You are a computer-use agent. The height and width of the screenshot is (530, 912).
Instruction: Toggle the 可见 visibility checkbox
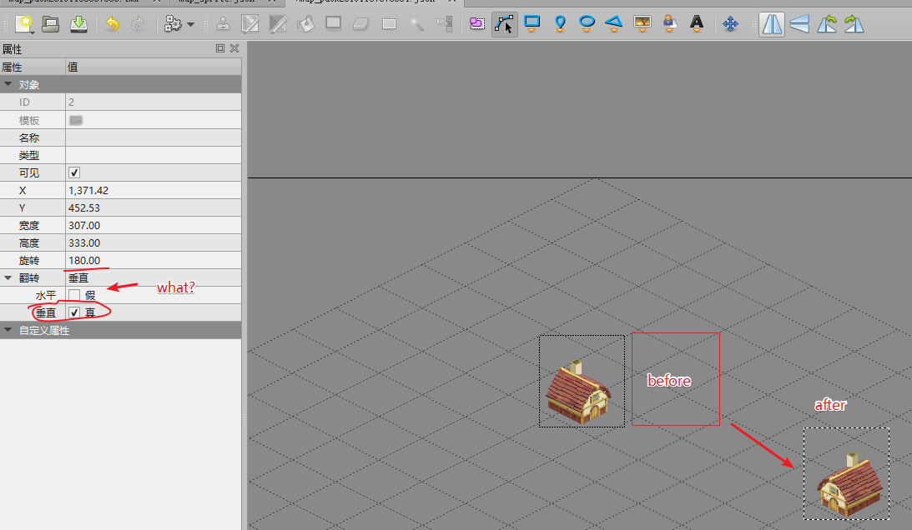pyautogui.click(x=74, y=172)
